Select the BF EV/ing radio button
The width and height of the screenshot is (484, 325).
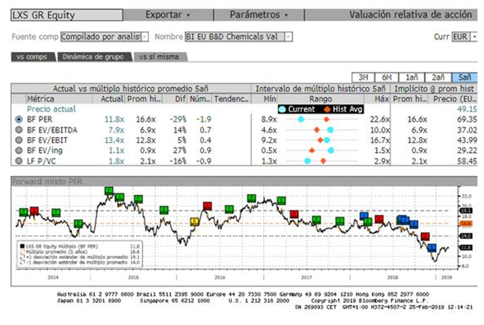pos(19,150)
